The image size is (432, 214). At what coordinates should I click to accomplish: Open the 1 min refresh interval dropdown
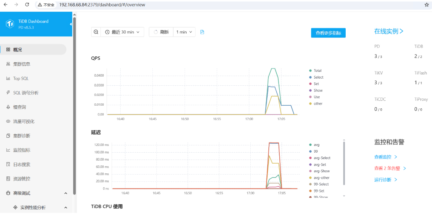[x=184, y=32]
